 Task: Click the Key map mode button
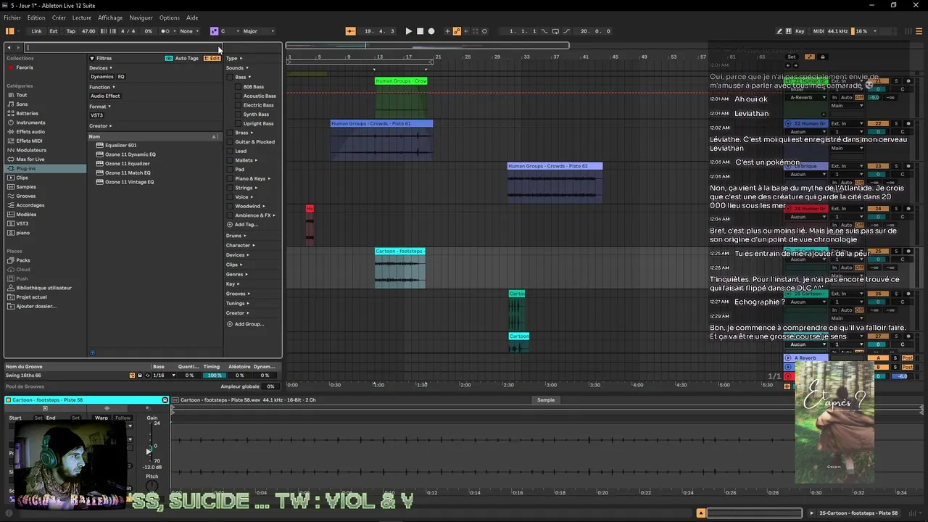coord(800,31)
